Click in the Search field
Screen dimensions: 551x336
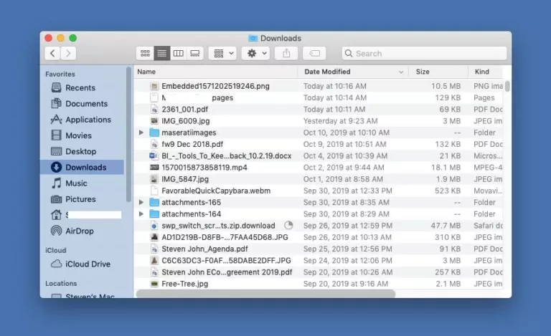423,54
